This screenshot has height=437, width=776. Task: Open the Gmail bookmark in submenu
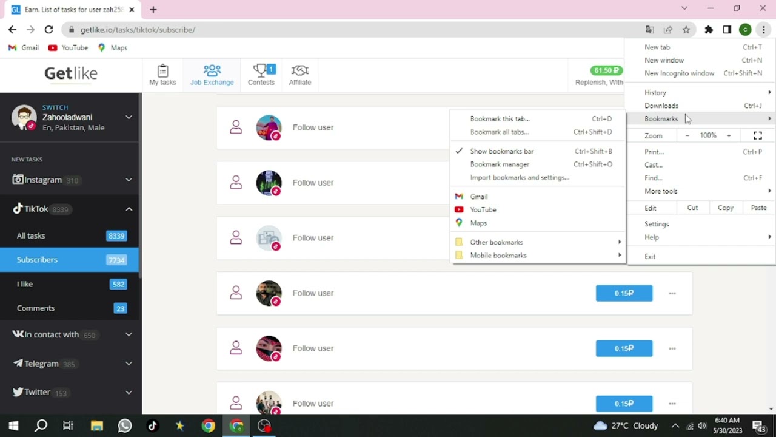537,197
